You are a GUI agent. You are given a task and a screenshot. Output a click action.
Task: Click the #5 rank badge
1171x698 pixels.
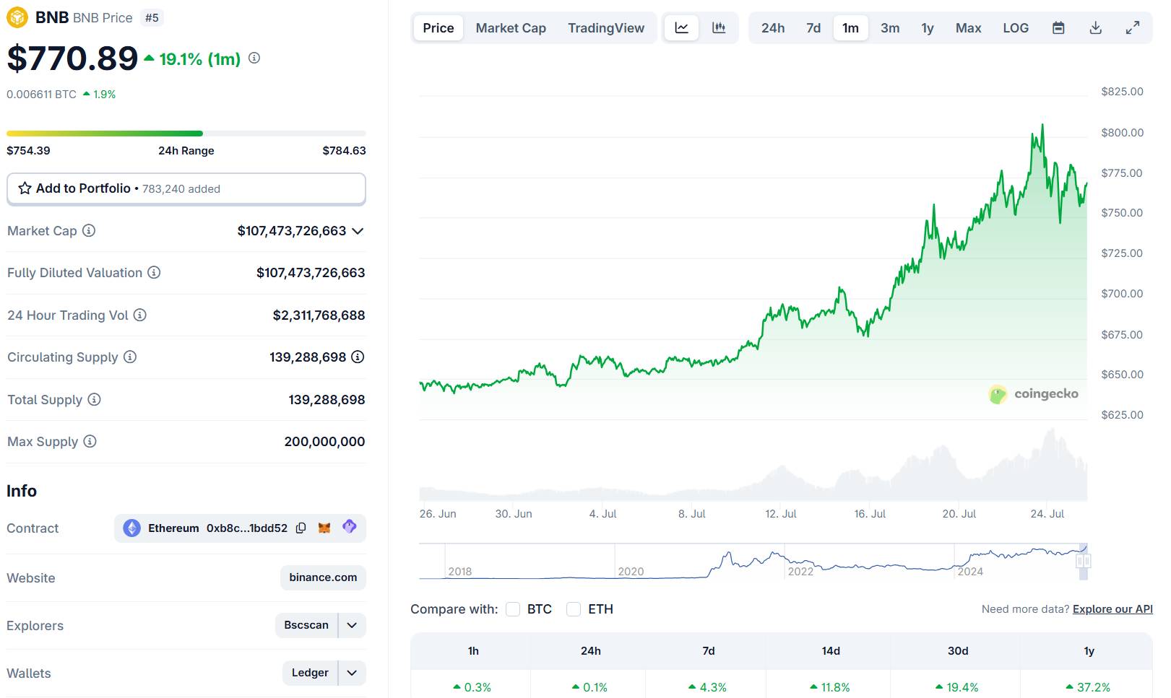pyautogui.click(x=152, y=17)
